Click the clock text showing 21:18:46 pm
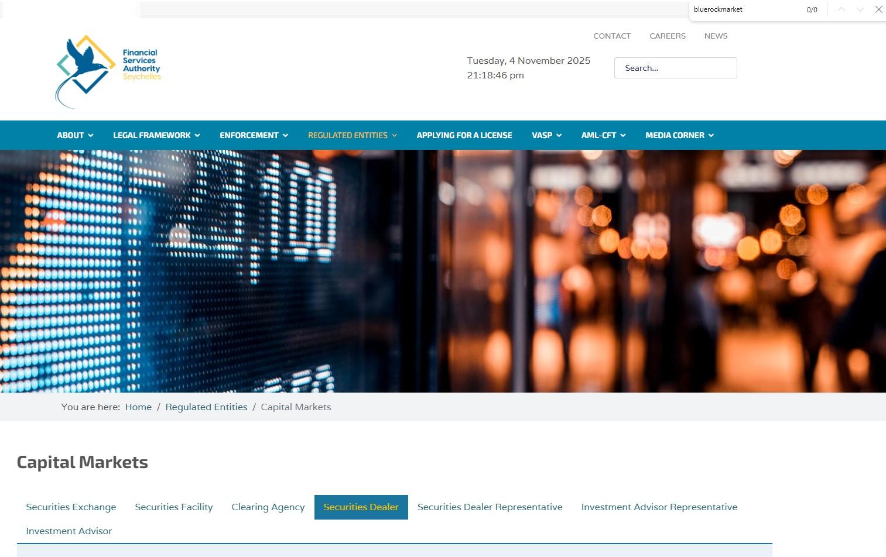 (495, 75)
